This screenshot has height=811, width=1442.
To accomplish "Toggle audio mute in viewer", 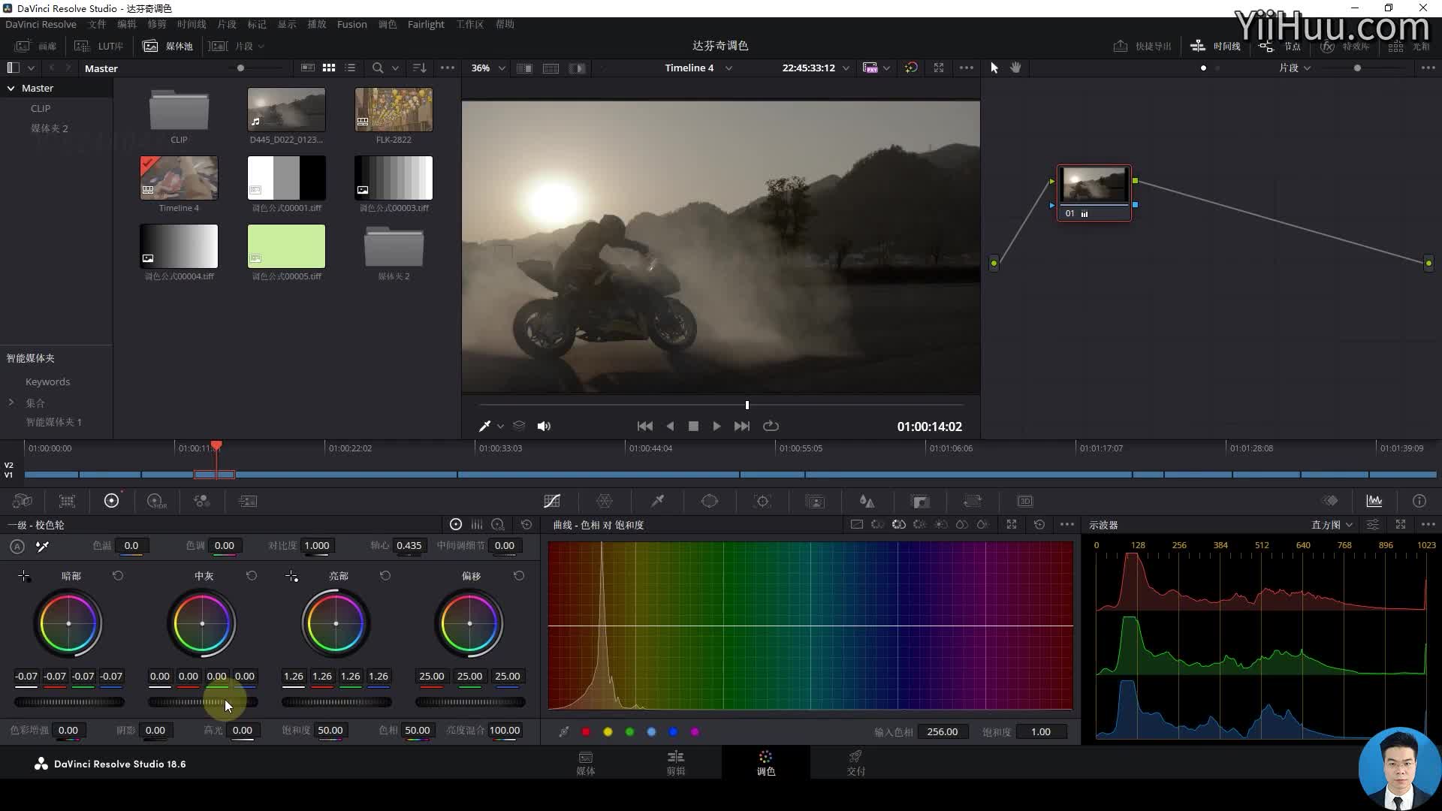I will [544, 426].
